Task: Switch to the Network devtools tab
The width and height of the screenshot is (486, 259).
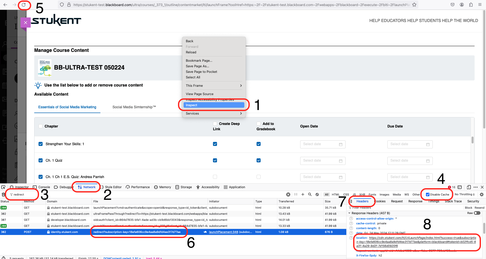Action: tap(87, 187)
